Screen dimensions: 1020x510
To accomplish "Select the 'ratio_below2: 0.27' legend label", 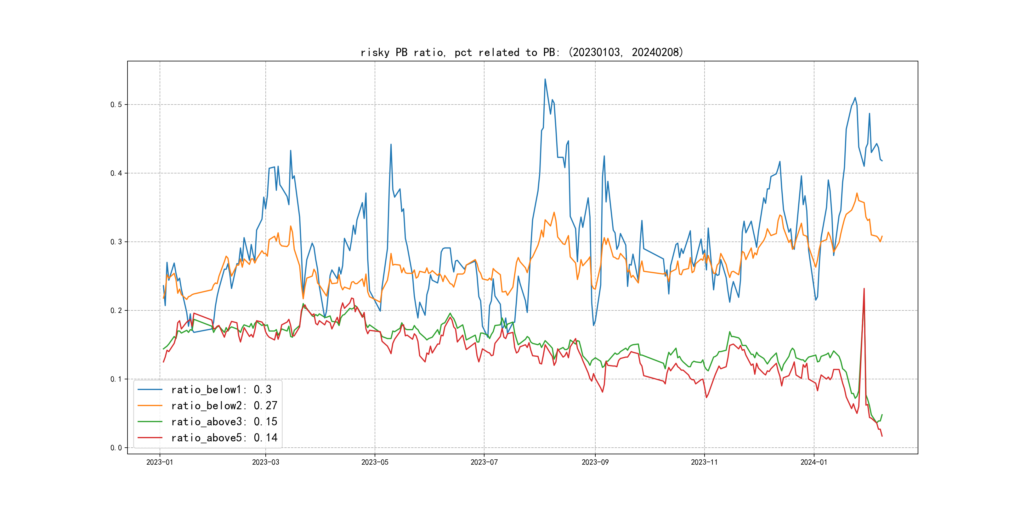I will pyautogui.click(x=224, y=405).
